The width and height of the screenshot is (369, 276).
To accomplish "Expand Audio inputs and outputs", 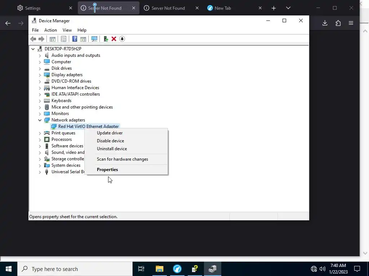I will (x=40, y=56).
